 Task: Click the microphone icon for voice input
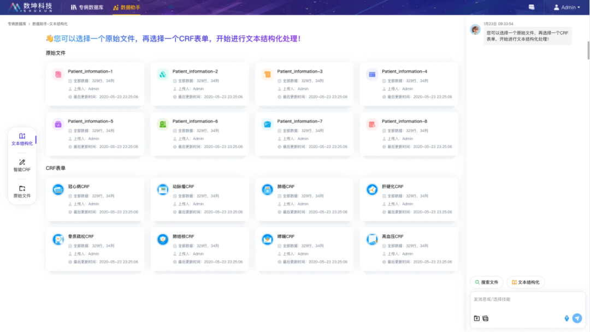[x=567, y=318]
